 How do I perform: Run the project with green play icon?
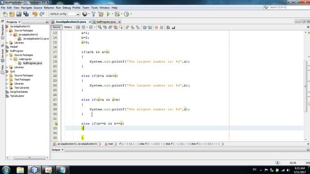tap(108, 14)
